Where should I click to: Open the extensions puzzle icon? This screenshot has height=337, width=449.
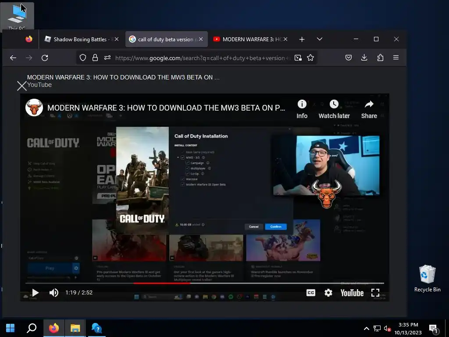pos(380,57)
